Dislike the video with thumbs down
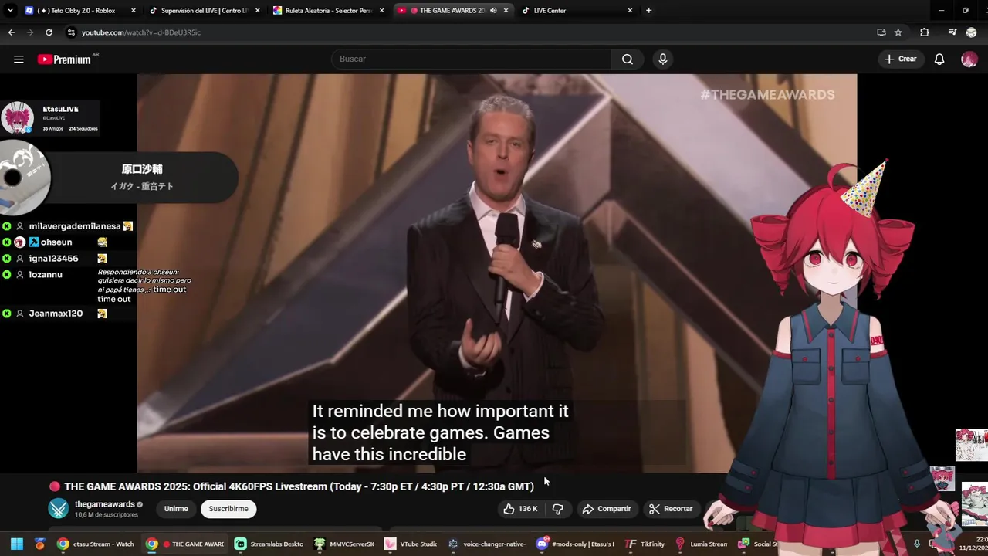This screenshot has height=556, width=988. pos(557,509)
